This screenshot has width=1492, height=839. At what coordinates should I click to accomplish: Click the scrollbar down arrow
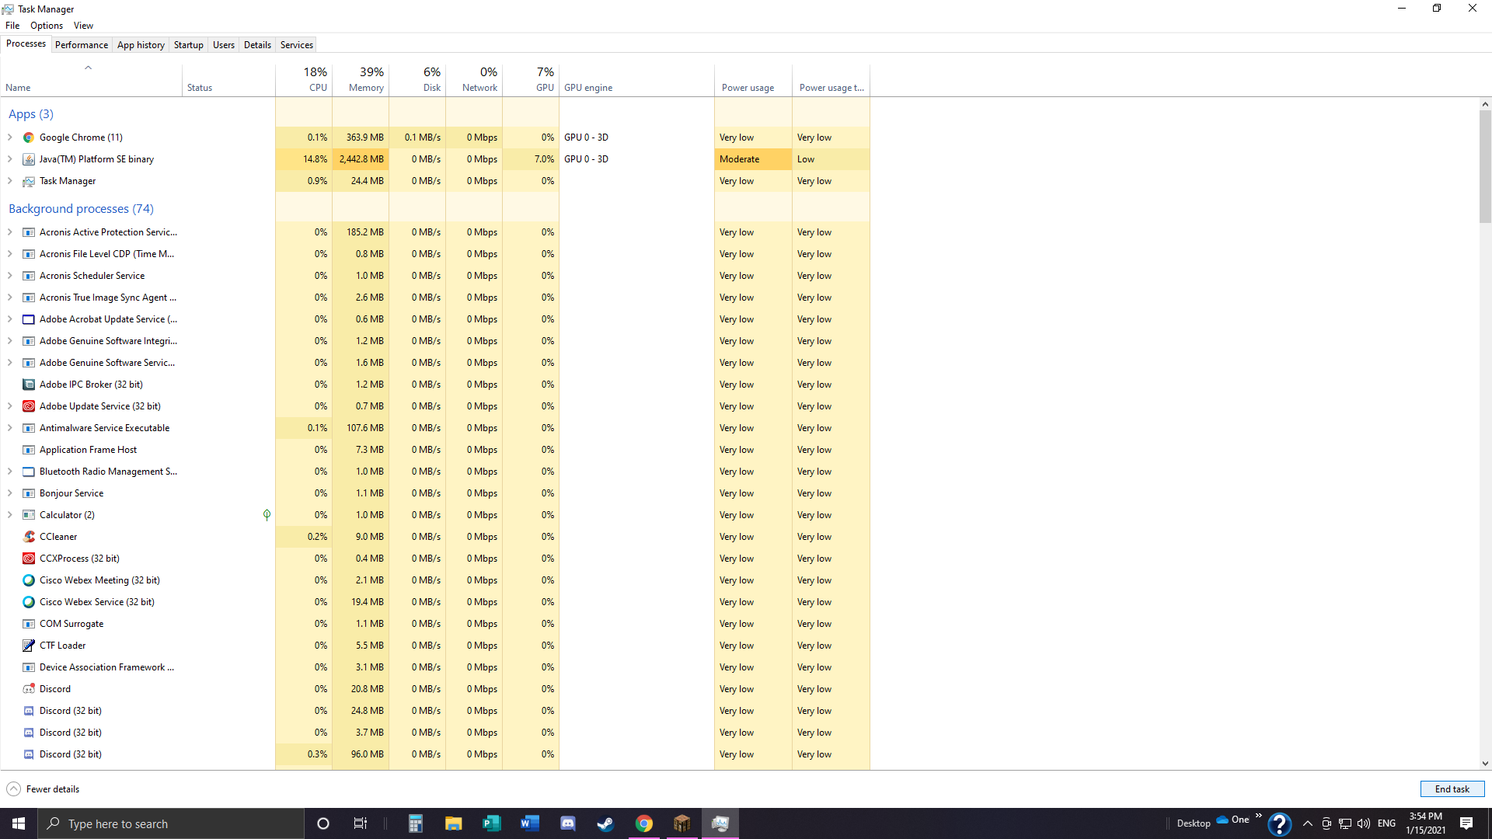coord(1485,764)
